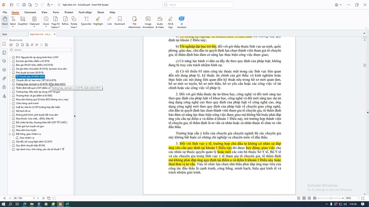Open the page number dropdown
The image size is (369, 207).
34,198
